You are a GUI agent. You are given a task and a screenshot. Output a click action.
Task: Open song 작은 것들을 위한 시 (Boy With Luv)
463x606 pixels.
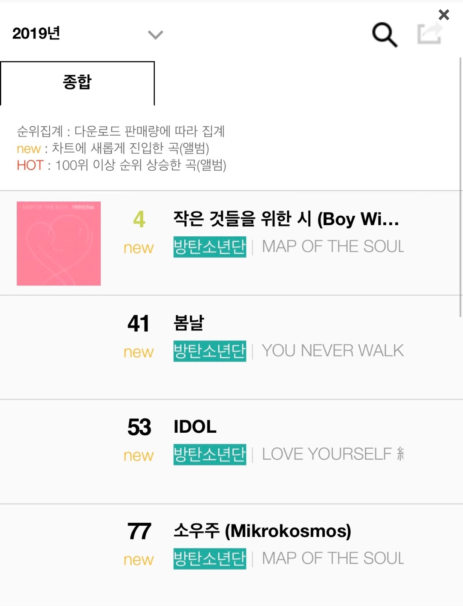(286, 219)
